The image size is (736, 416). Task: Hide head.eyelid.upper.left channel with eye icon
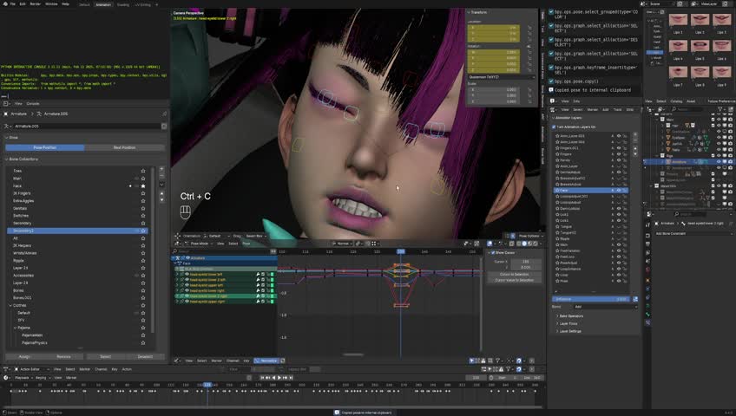coord(187,285)
